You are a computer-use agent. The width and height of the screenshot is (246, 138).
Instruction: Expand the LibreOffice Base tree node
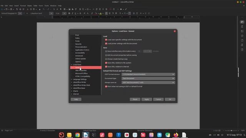point(71,88)
